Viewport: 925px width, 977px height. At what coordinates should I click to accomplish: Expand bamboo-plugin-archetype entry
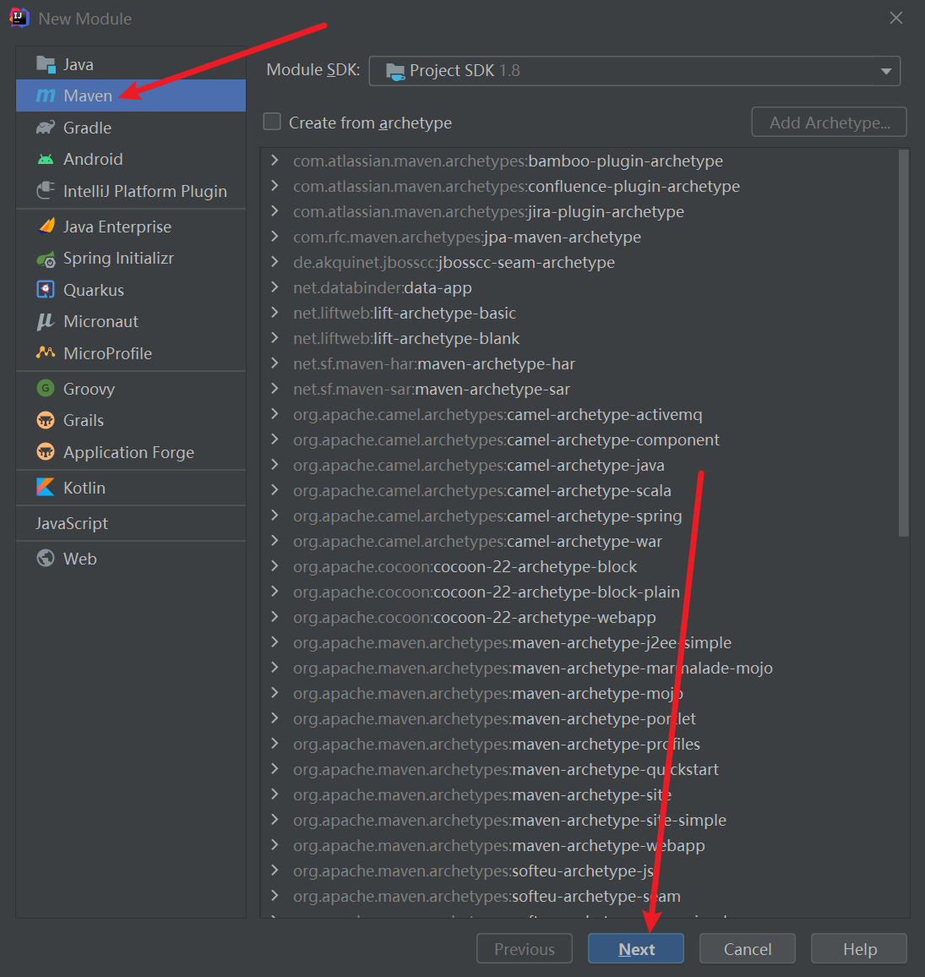(x=275, y=160)
